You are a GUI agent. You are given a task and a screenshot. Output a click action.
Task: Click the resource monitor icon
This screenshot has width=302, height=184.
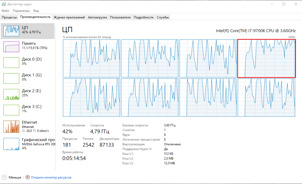click(x=28, y=177)
